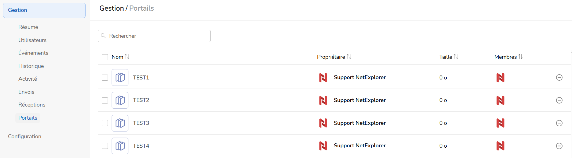Click the remove icon for TEST2
Viewport: 572px width, 158px height.
click(559, 100)
